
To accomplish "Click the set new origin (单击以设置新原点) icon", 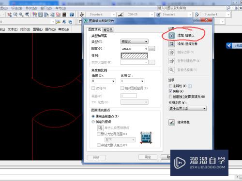I will (100, 128).
